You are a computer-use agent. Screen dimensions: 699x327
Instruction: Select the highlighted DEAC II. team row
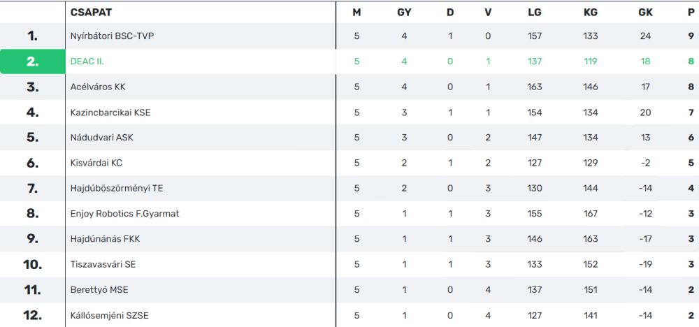tap(349, 61)
